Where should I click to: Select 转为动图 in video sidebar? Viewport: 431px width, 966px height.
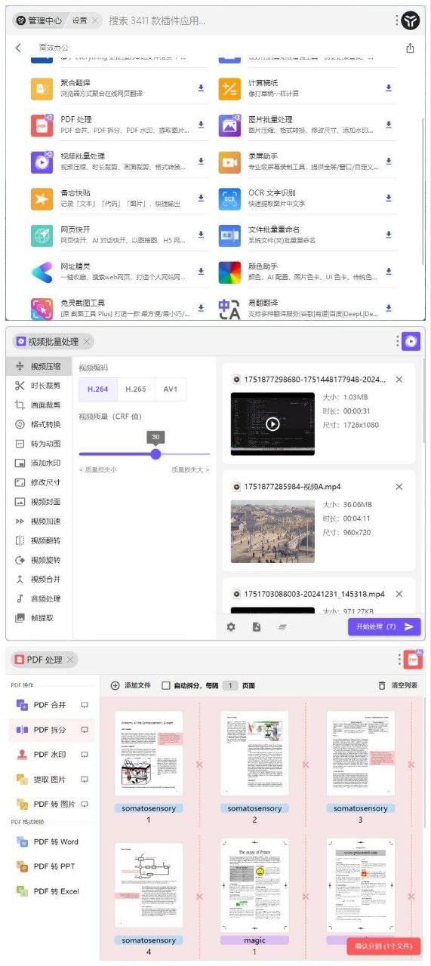(x=38, y=444)
